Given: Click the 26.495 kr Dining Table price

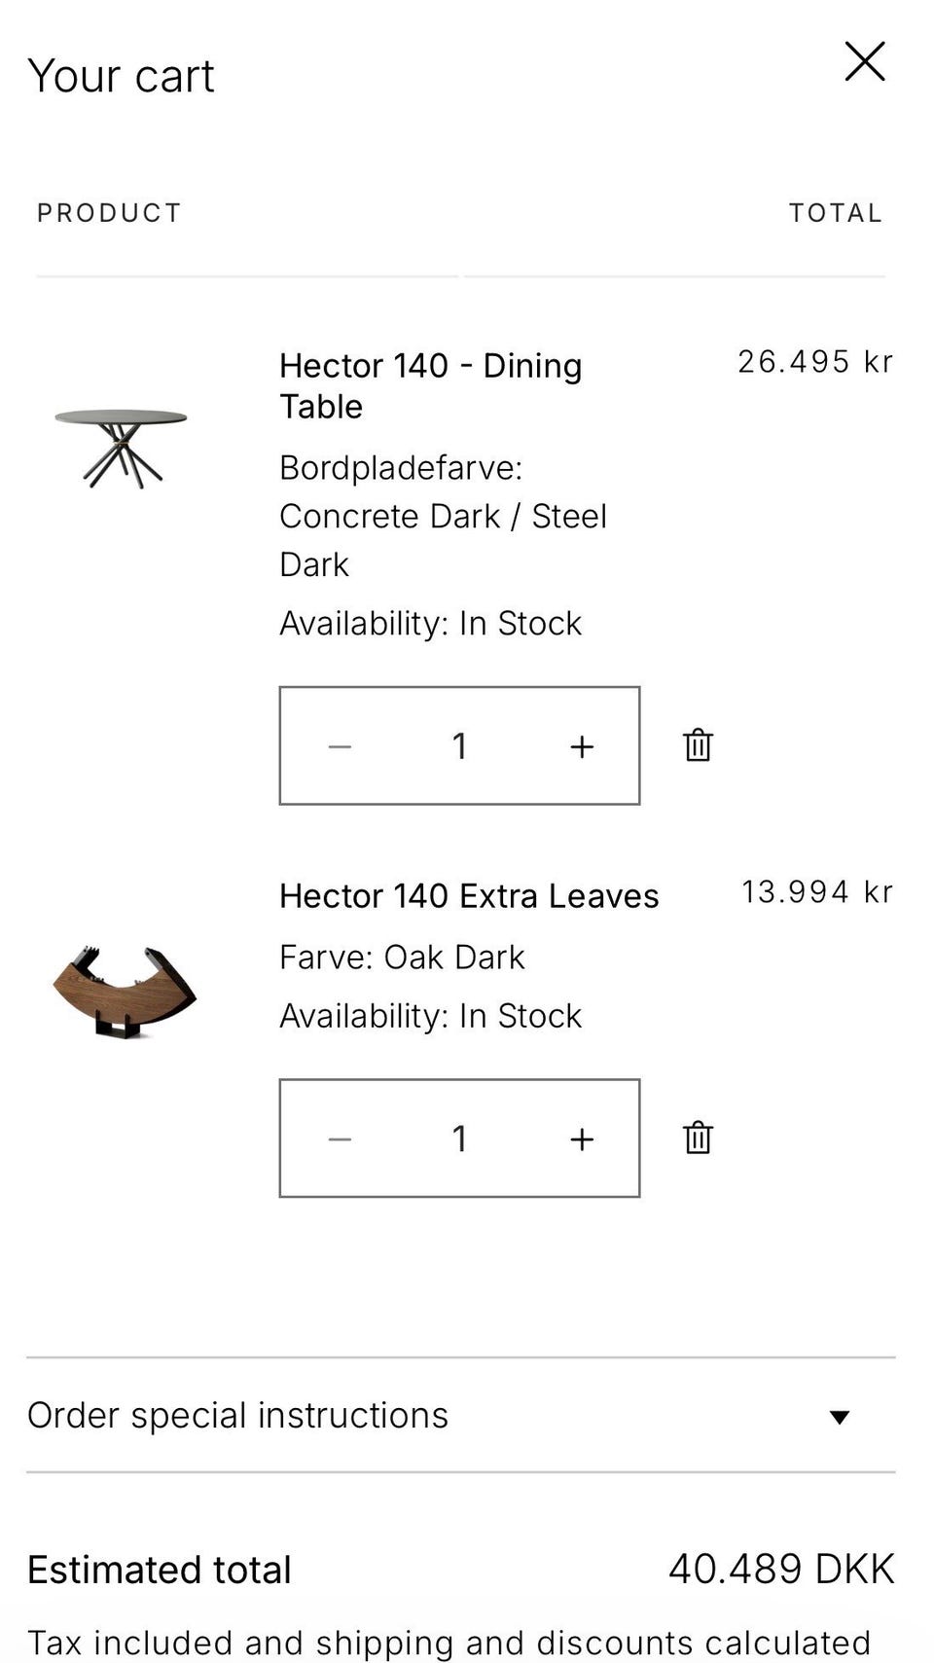Looking at the screenshot, I should click(x=814, y=362).
